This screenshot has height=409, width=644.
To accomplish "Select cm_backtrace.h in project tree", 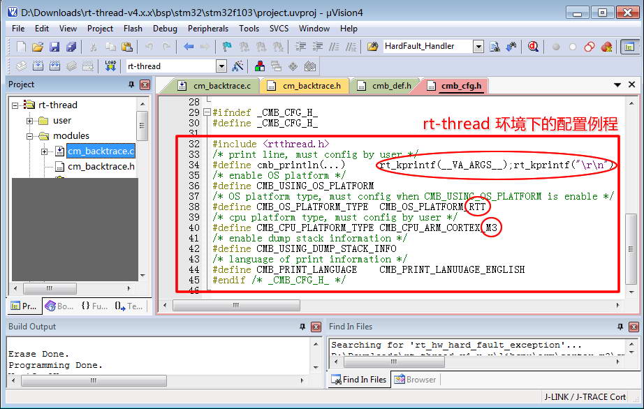I will coord(101,166).
